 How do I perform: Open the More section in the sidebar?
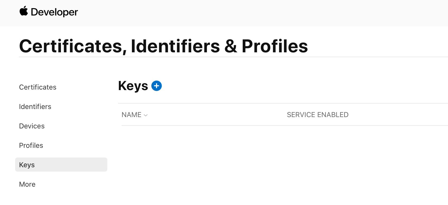click(27, 184)
